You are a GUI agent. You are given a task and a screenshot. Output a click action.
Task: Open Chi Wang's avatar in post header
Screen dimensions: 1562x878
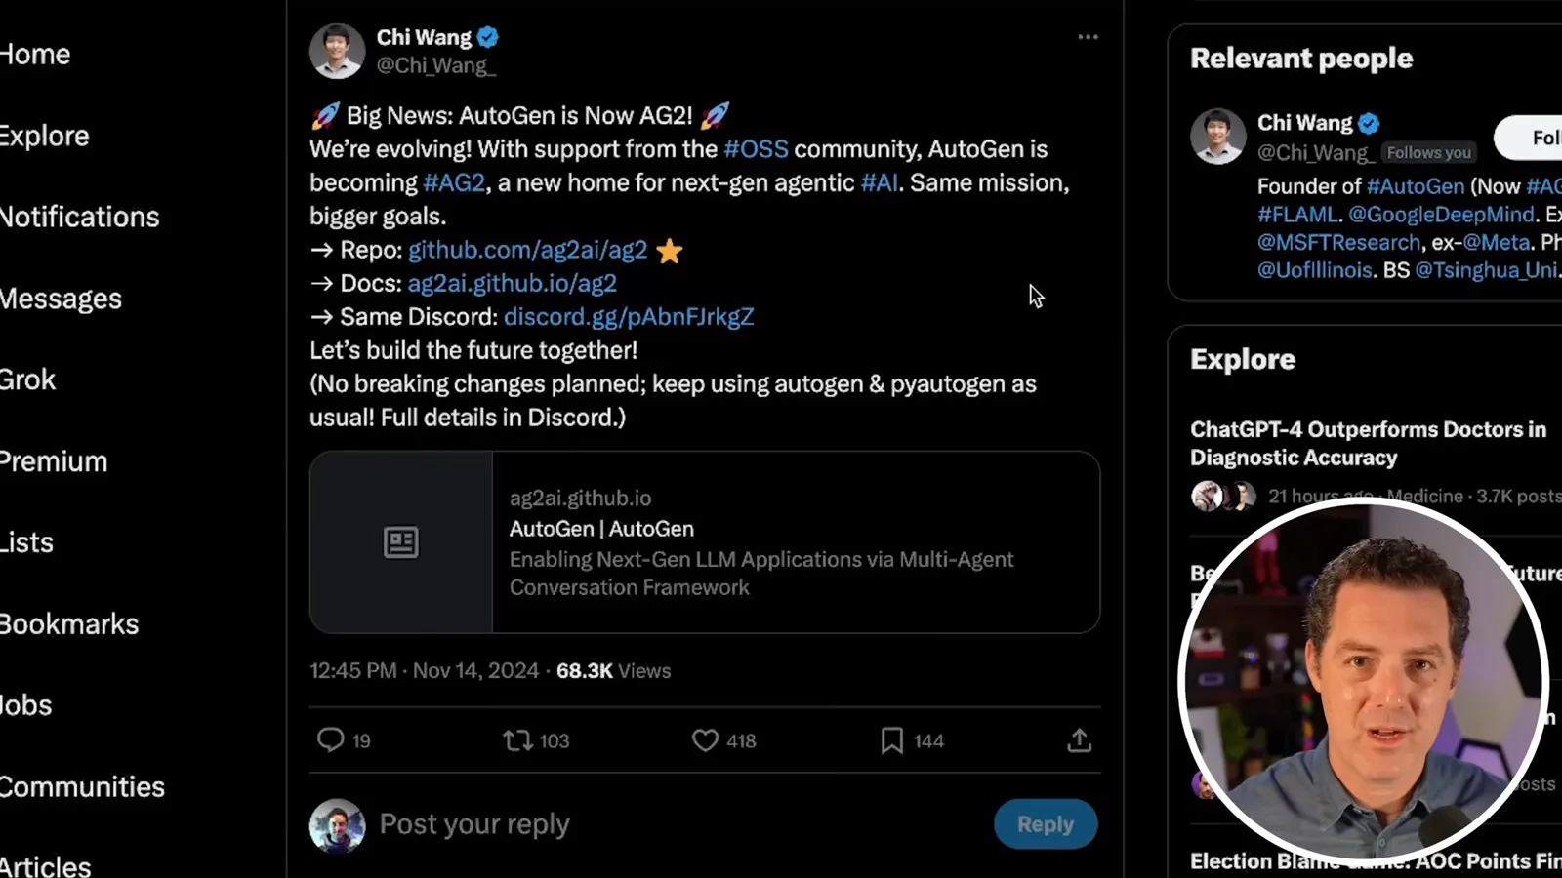337,51
